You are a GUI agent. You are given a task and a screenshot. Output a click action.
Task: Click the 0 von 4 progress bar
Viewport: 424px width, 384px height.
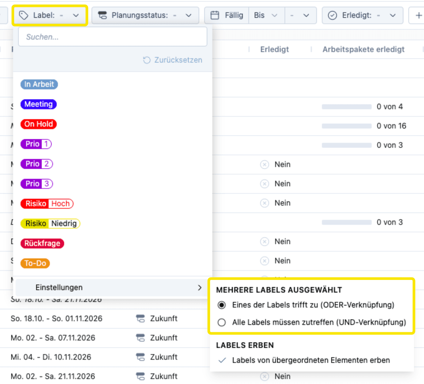tap(347, 107)
